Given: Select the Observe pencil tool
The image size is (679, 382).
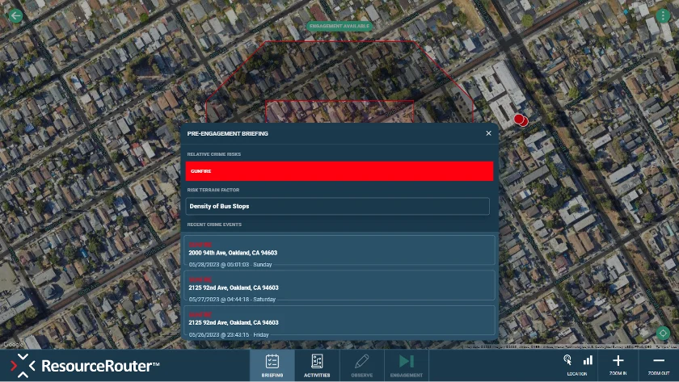Looking at the screenshot, I should (361, 365).
